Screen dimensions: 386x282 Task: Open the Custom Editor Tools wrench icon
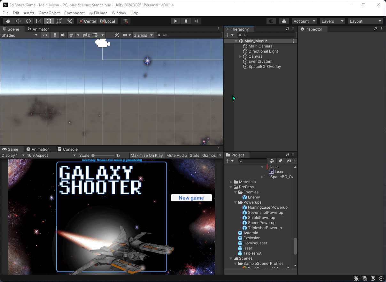(69, 21)
